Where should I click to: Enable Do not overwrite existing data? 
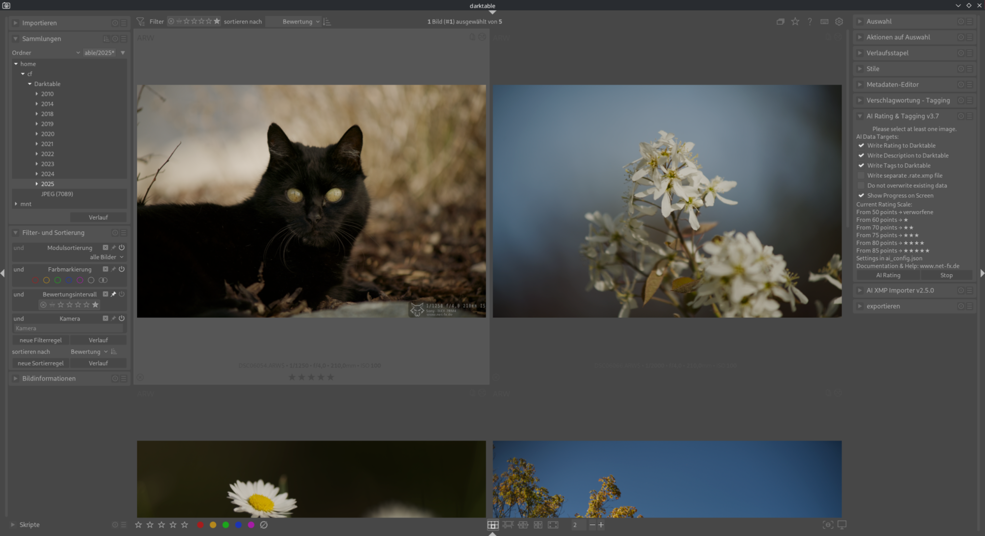[x=861, y=186]
